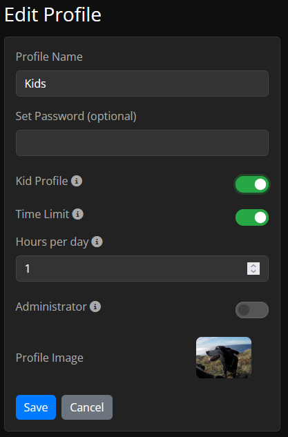
Task: Click the Set Password (optional) label
Action: (76, 116)
